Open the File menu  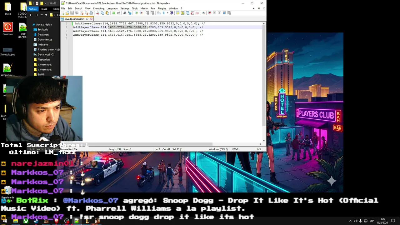(63, 8)
